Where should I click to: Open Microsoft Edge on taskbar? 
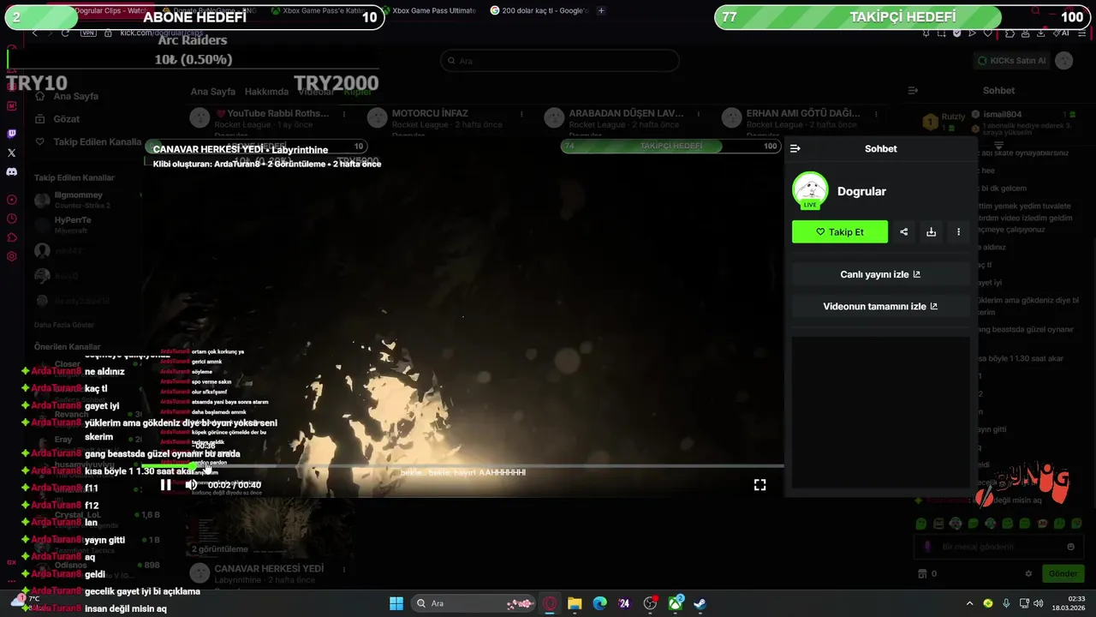pos(599,603)
